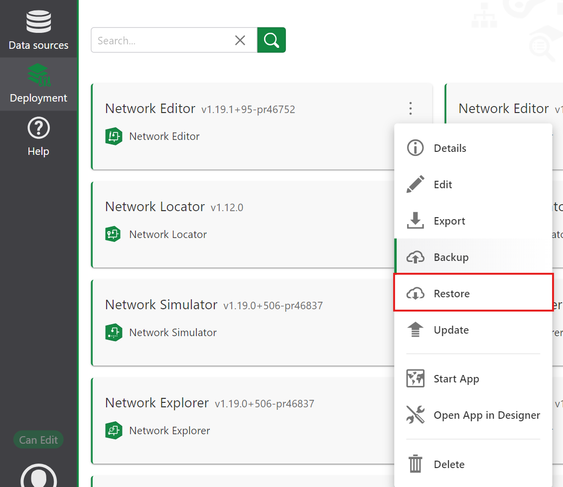Choose Backup from the context menu
This screenshot has width=563, height=487.
[473, 257]
